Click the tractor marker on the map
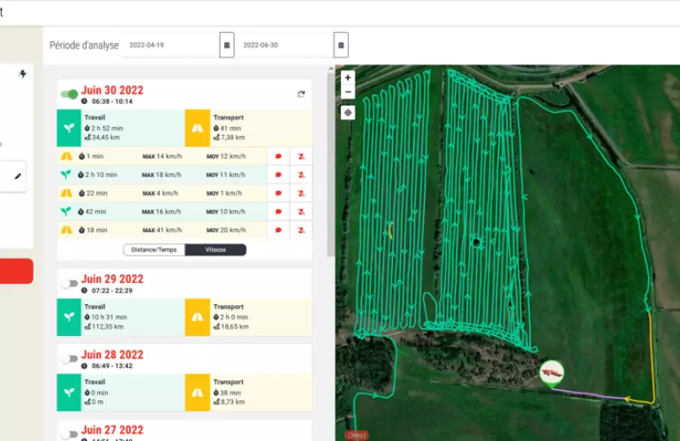680x441 pixels. (x=552, y=372)
